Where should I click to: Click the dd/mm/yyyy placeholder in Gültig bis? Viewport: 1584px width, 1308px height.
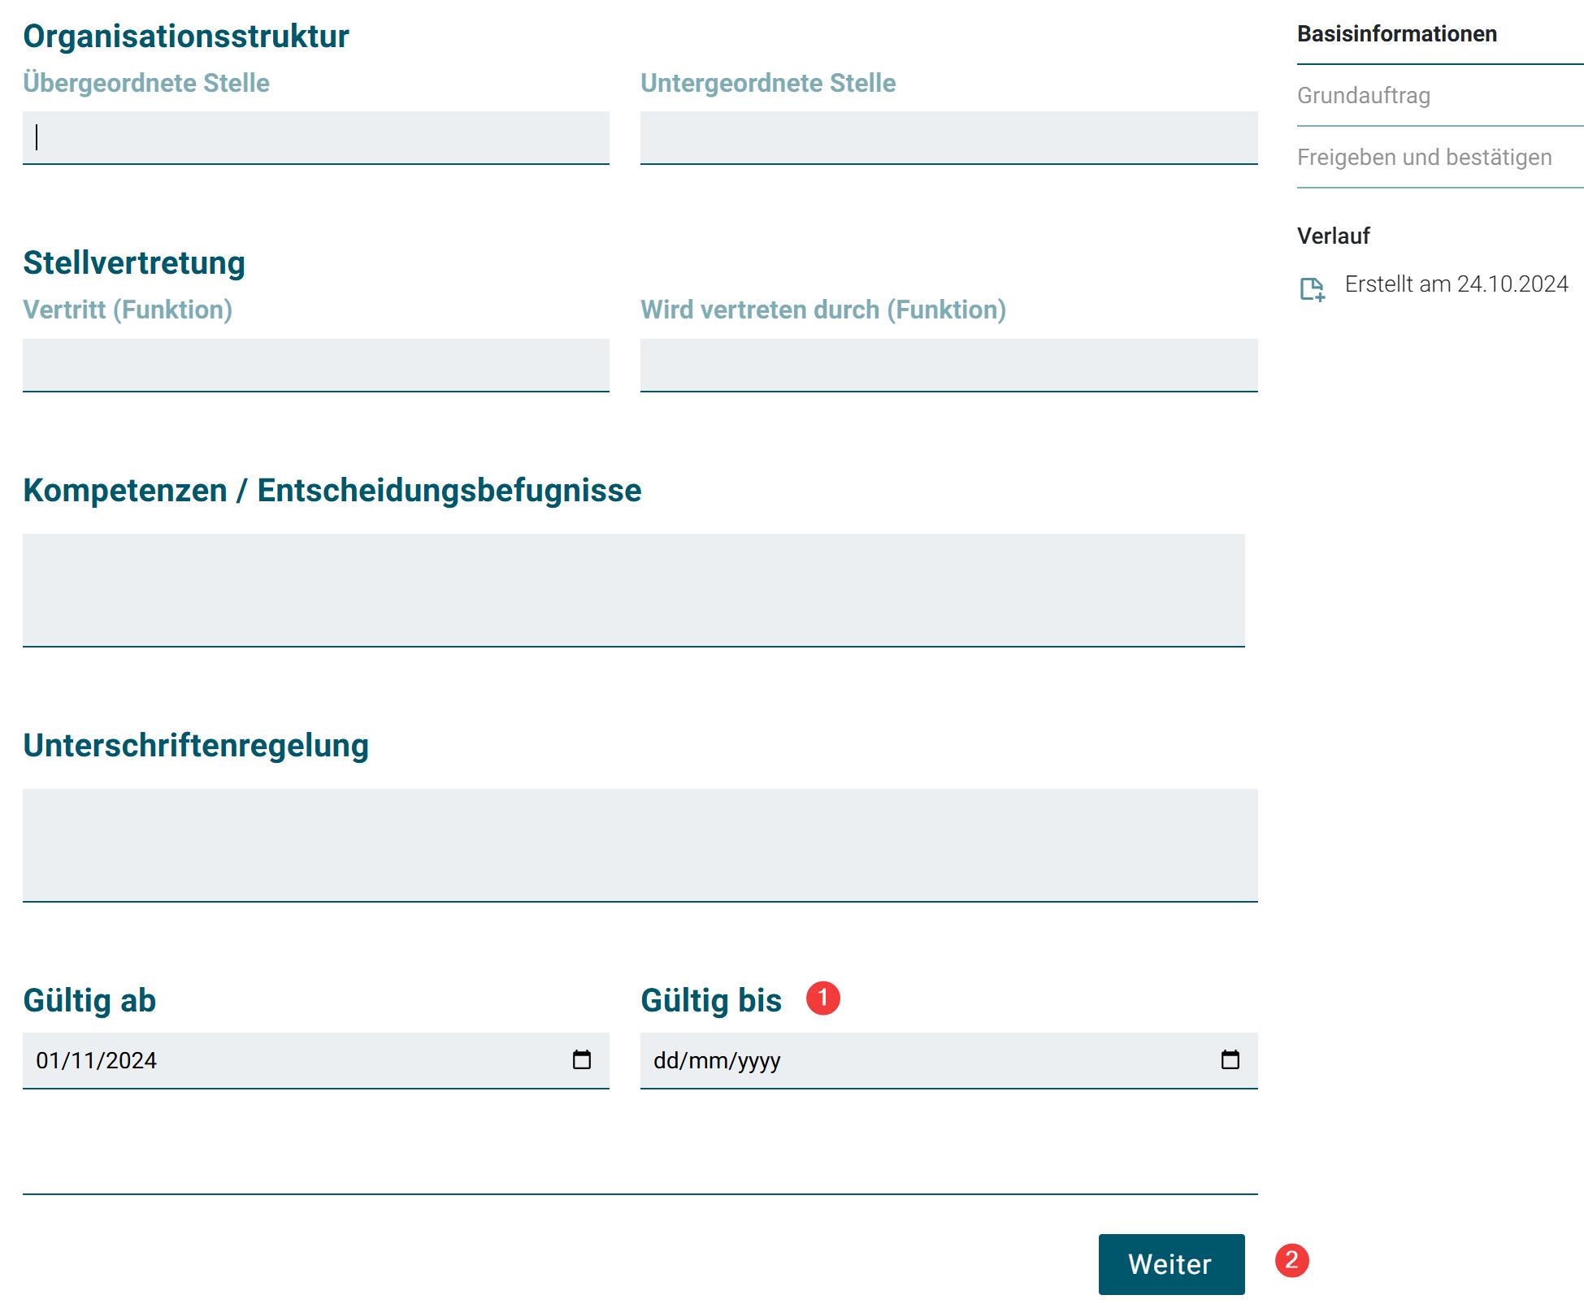717,1060
